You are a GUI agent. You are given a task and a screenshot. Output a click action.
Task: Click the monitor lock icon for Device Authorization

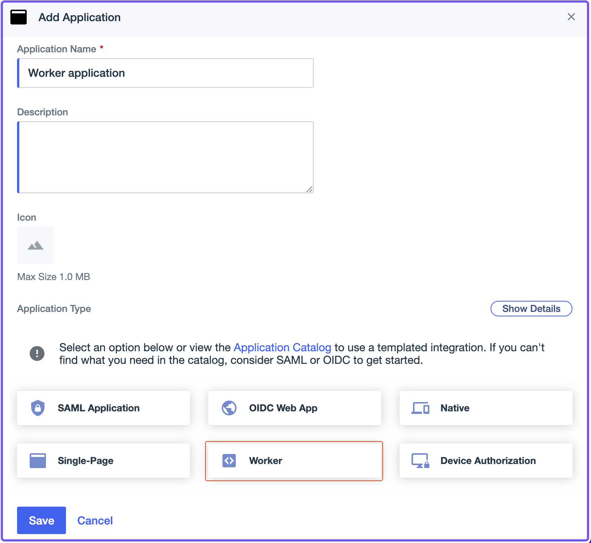420,461
